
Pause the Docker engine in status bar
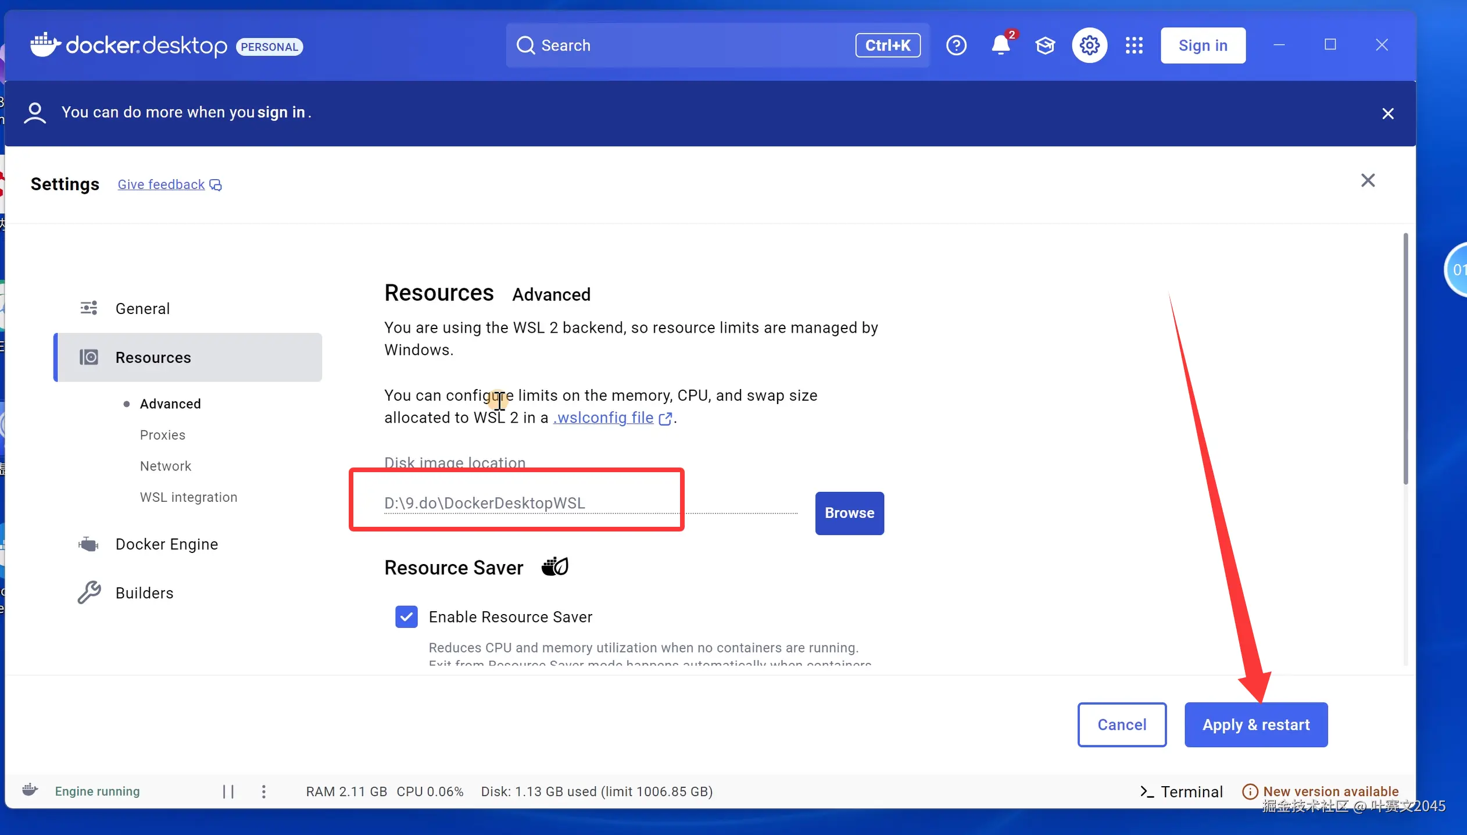pos(228,791)
